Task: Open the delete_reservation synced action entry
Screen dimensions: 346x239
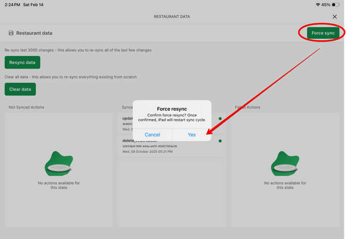Action: (165, 147)
